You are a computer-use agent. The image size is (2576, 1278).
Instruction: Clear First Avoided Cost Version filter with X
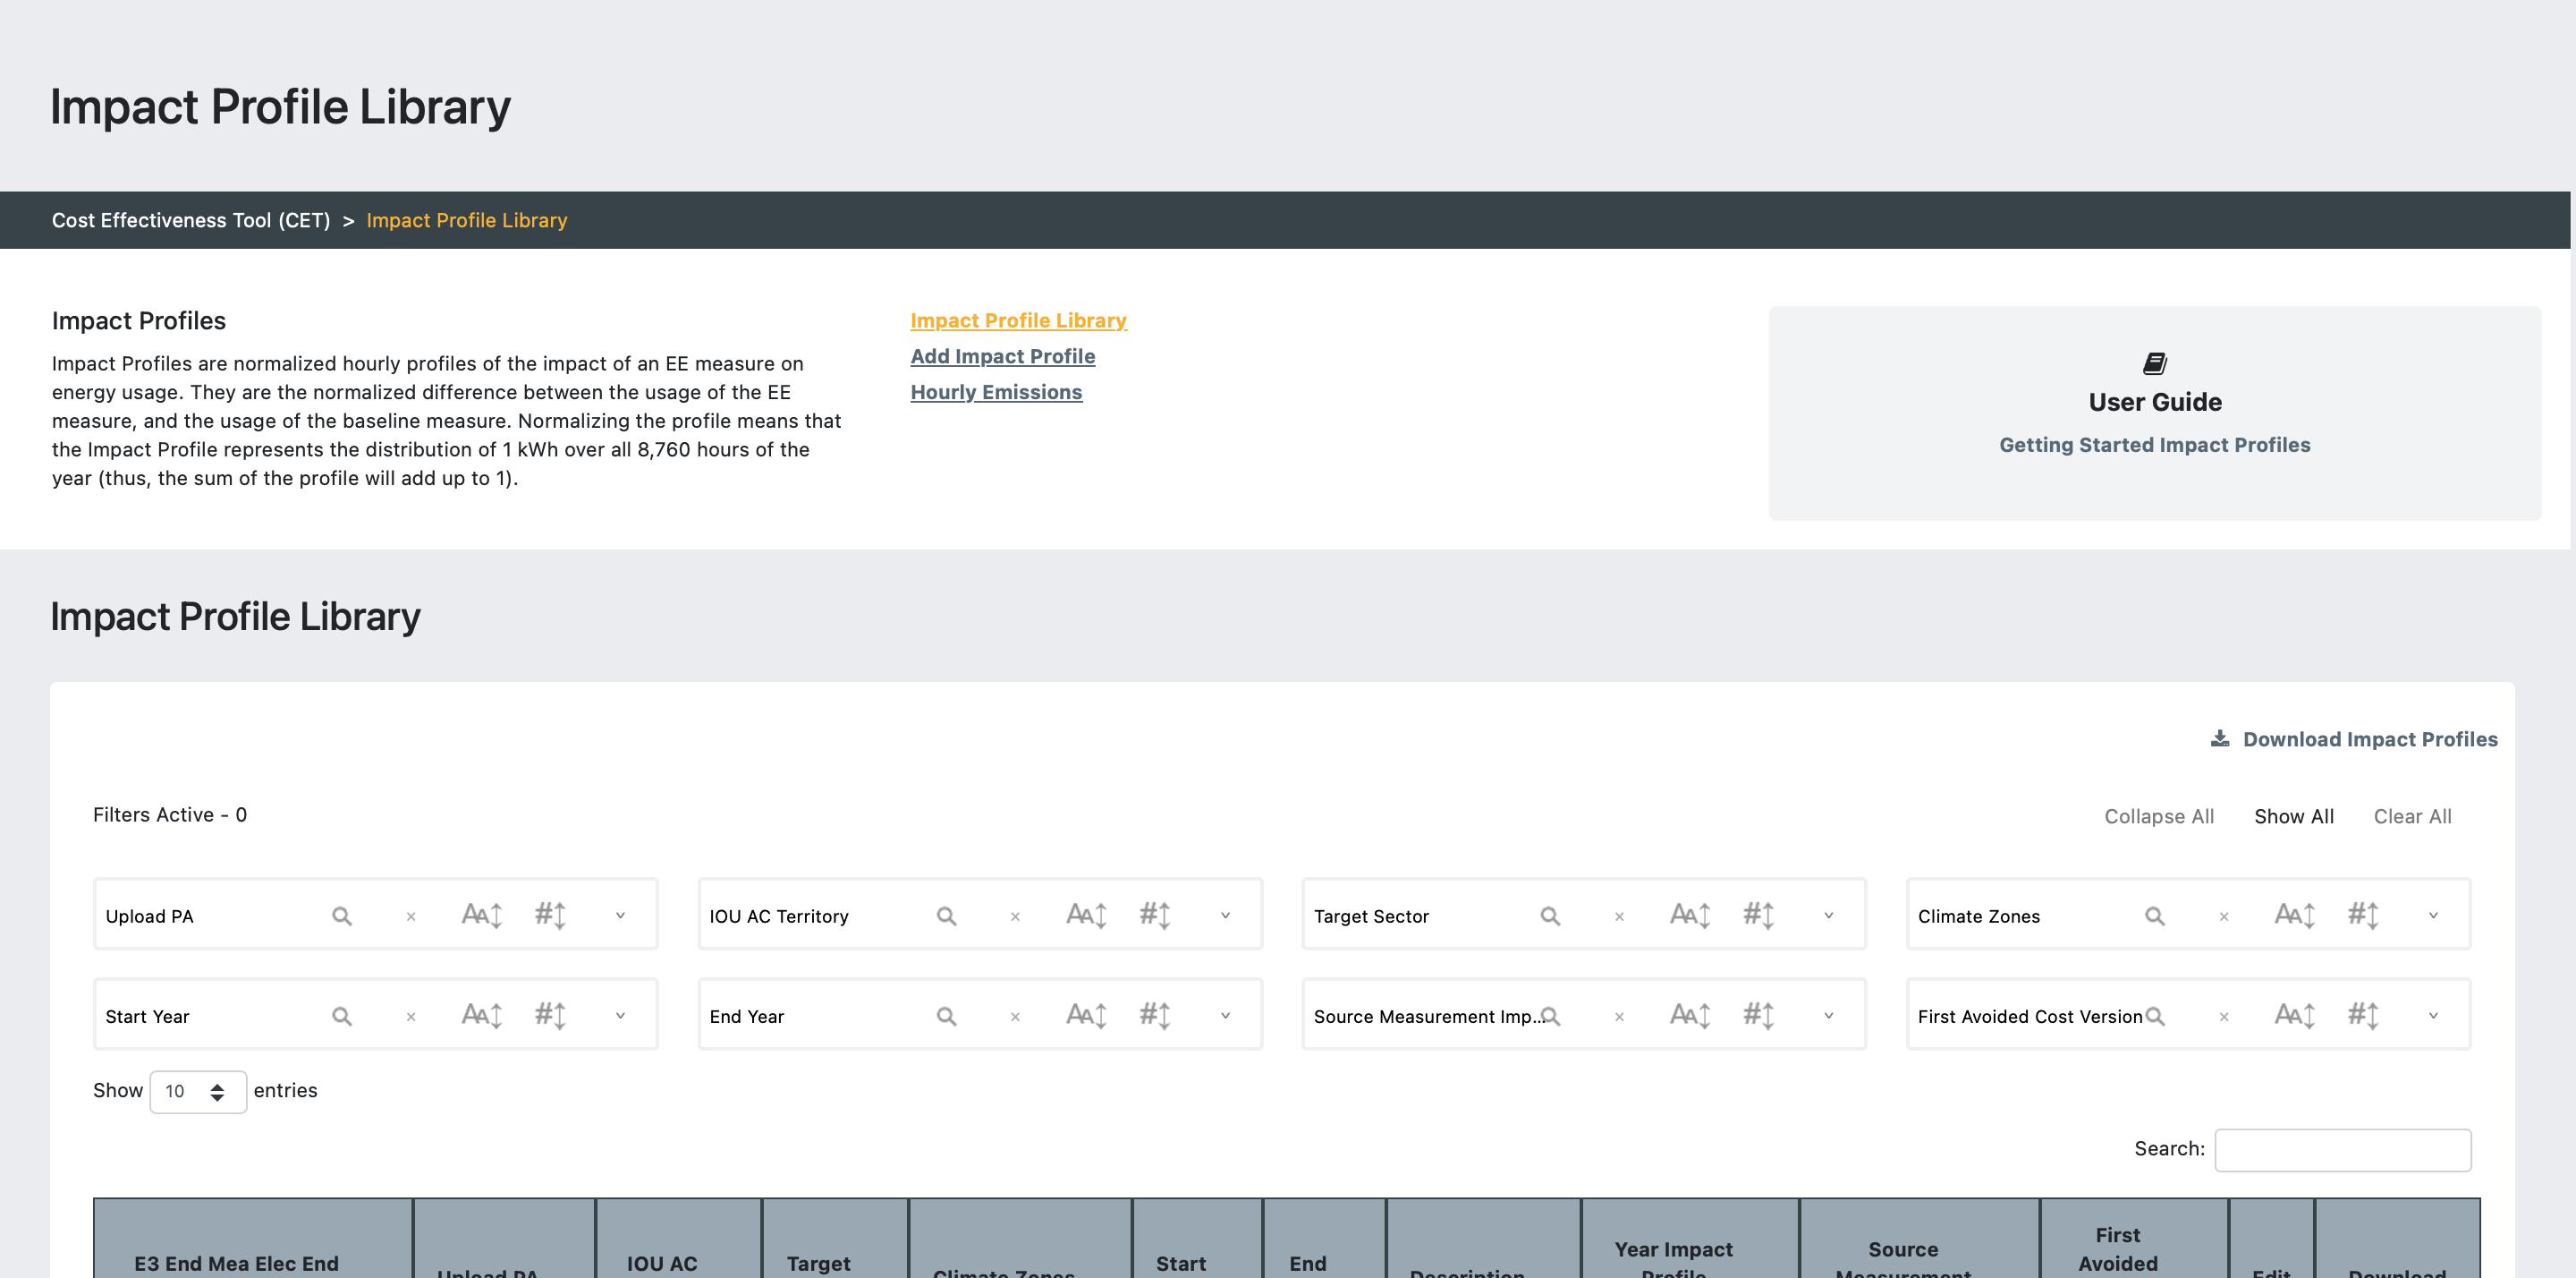(2224, 1016)
